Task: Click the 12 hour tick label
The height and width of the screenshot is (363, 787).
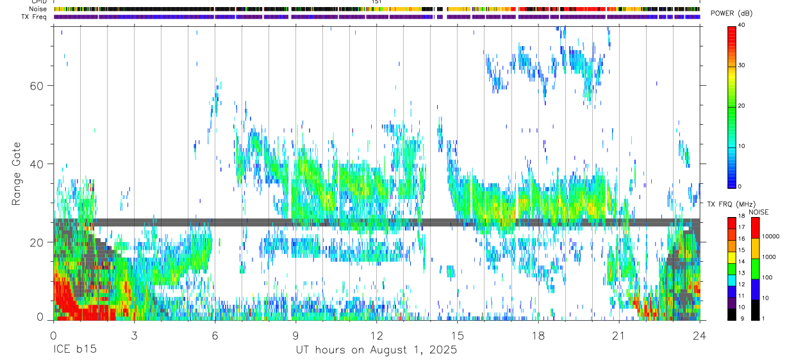Action: click(377, 335)
